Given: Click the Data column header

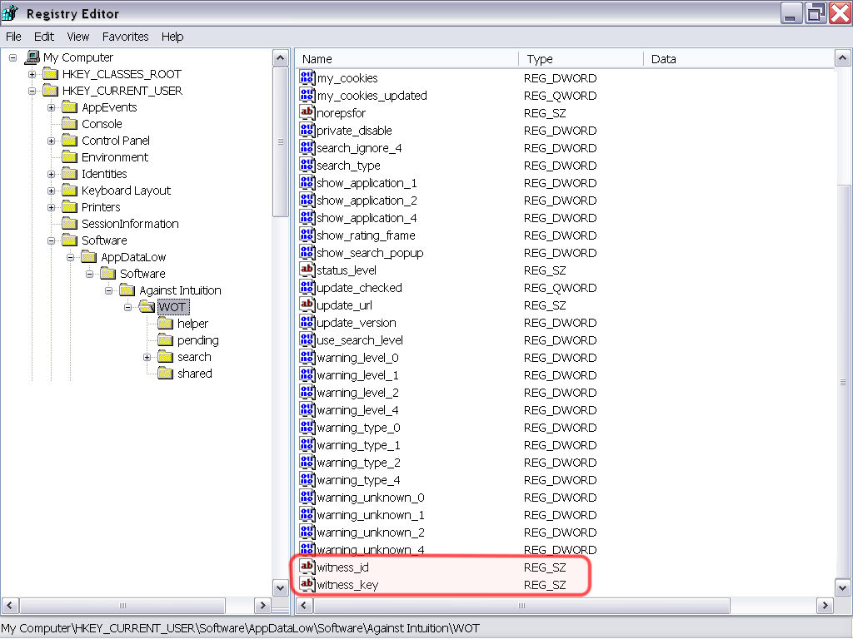Looking at the screenshot, I should point(739,59).
